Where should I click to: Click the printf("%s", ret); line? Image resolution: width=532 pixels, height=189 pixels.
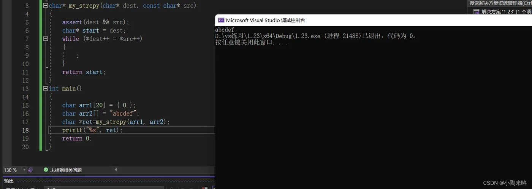[92, 130]
